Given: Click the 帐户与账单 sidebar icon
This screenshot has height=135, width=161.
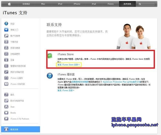Looking at the screenshot, I should [x=6, y=36].
